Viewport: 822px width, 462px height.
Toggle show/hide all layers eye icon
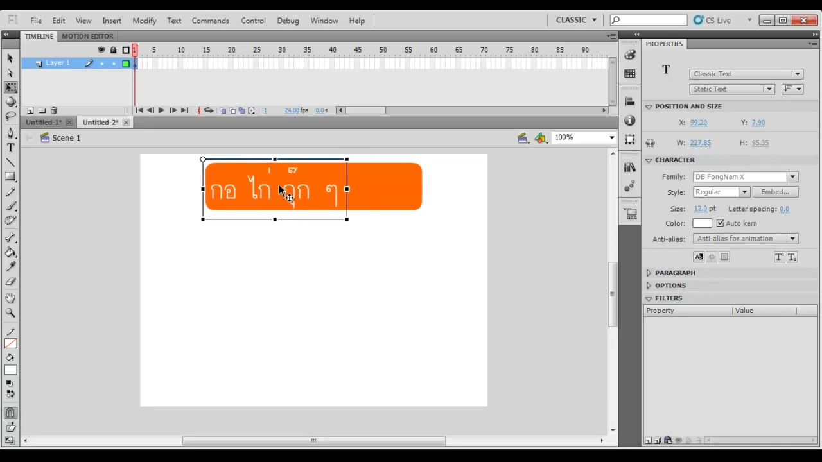click(x=101, y=50)
